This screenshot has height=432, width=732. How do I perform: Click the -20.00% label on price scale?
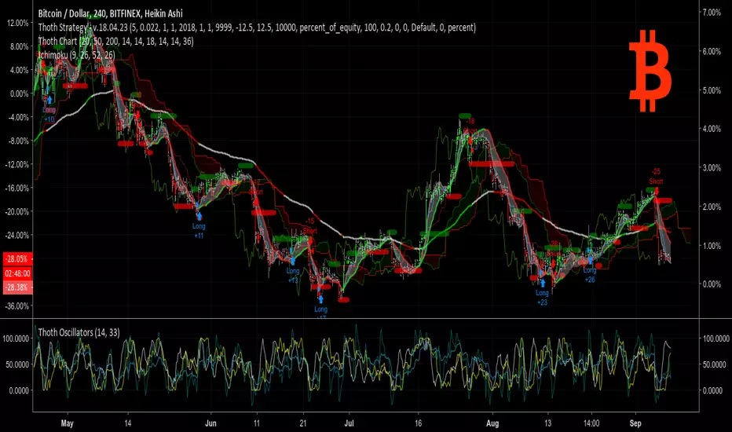coord(17,211)
